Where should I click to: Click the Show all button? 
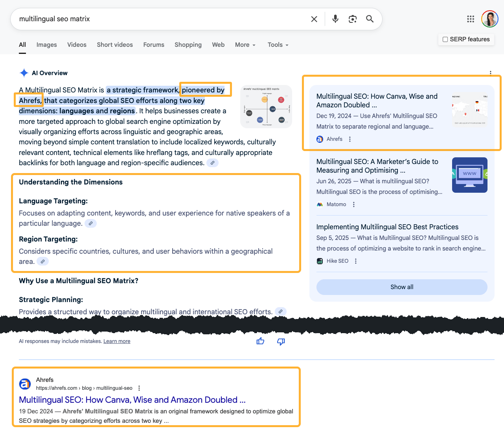(401, 287)
